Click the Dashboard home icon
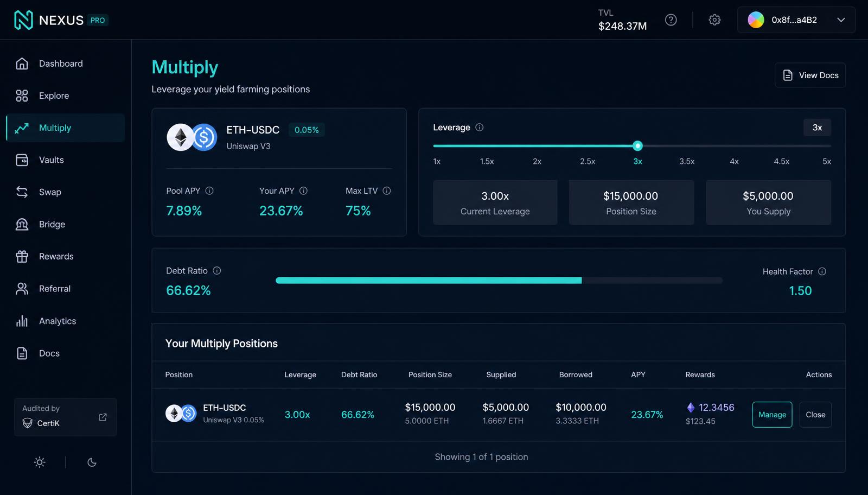 coord(22,64)
